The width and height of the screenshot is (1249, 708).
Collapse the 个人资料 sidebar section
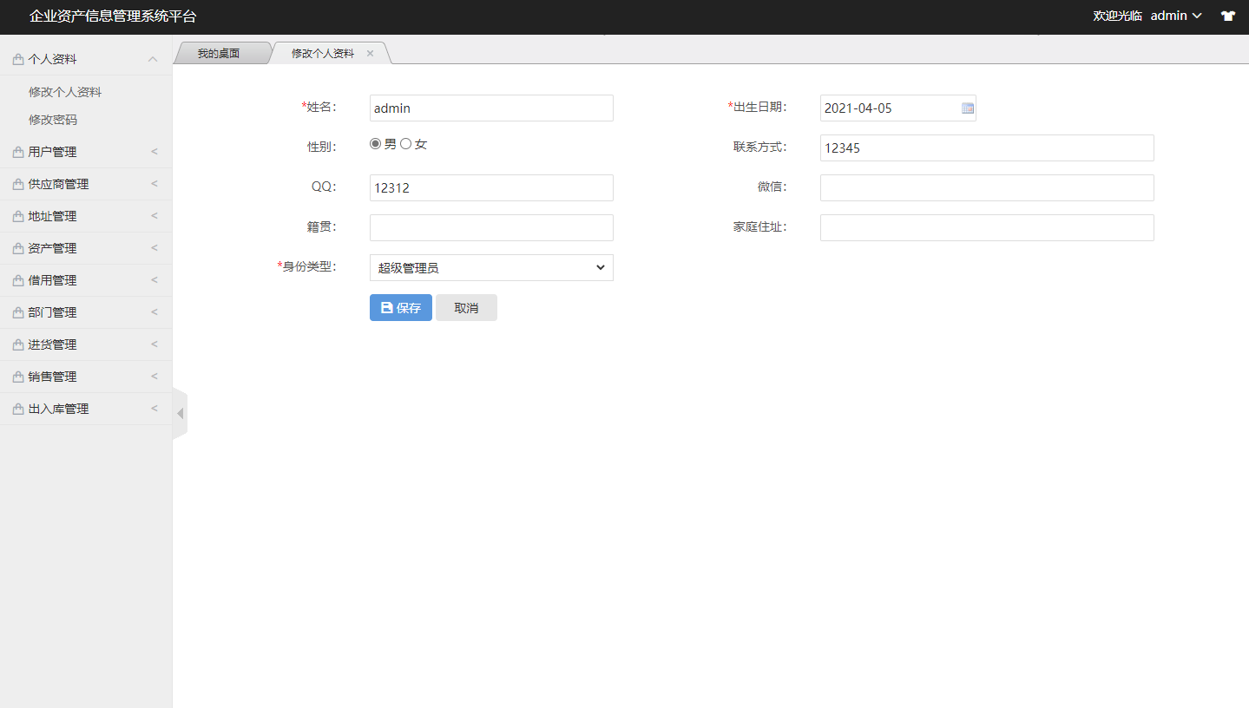click(x=153, y=58)
